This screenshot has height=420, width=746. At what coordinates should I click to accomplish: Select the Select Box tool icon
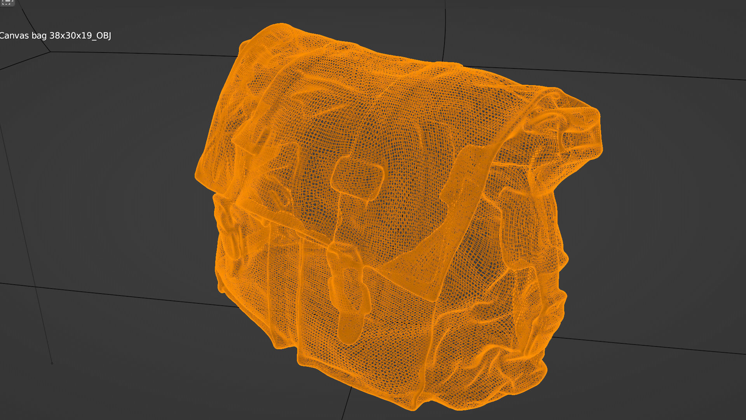pos(7,2)
